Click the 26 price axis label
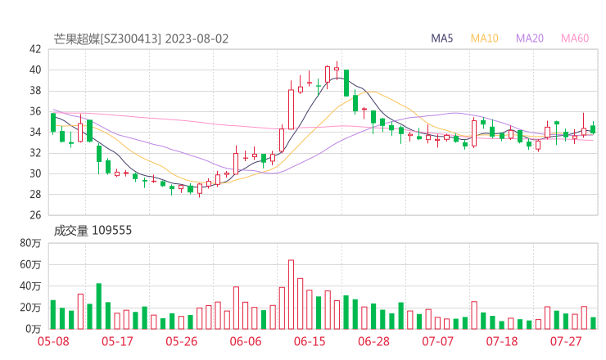 (x=35, y=215)
